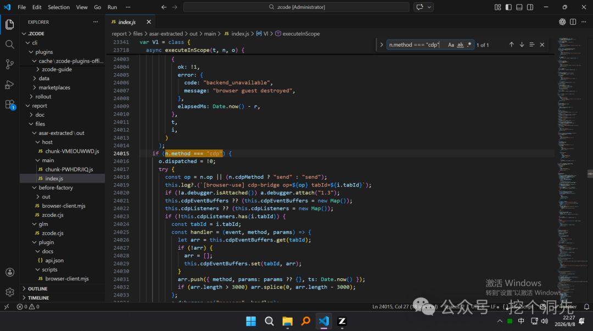Toggle Find in Selection

(532, 45)
